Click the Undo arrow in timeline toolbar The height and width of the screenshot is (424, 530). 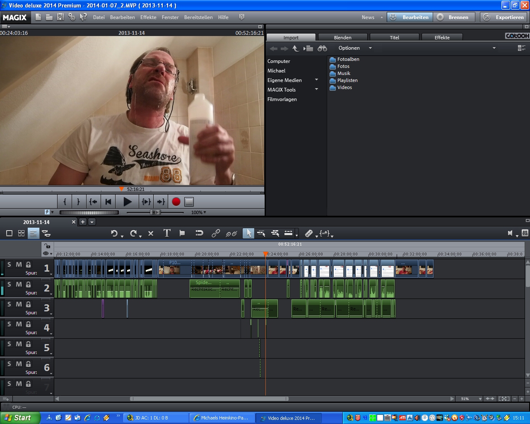pos(114,234)
